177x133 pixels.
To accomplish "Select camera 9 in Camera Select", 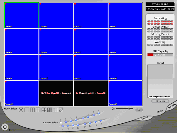I will pos(63,126).
